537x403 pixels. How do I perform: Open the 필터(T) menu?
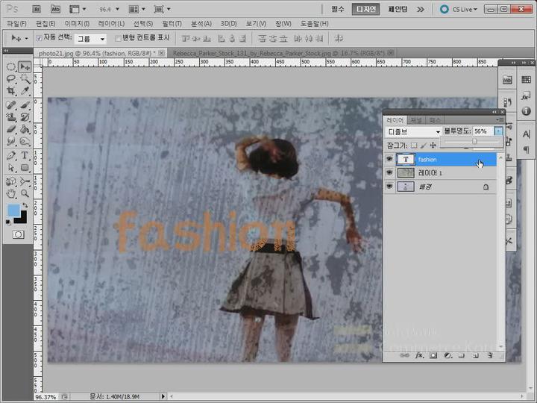coord(172,24)
